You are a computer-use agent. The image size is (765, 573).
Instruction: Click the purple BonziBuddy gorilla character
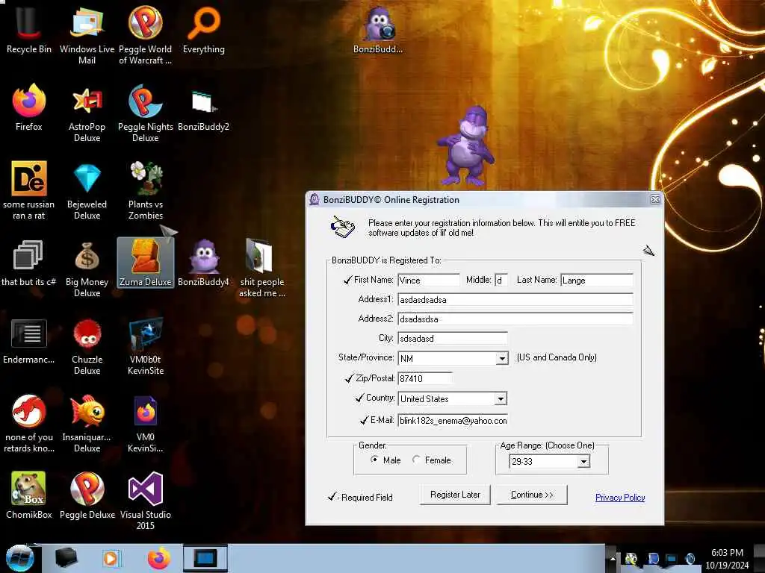click(466, 146)
